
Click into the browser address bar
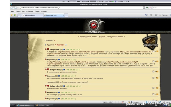[x=81, y=8]
